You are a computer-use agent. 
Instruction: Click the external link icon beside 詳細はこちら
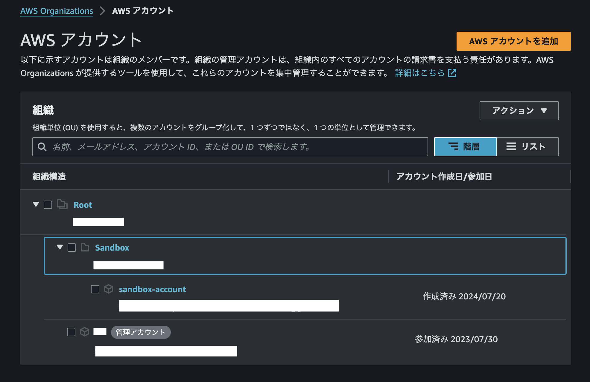point(452,73)
